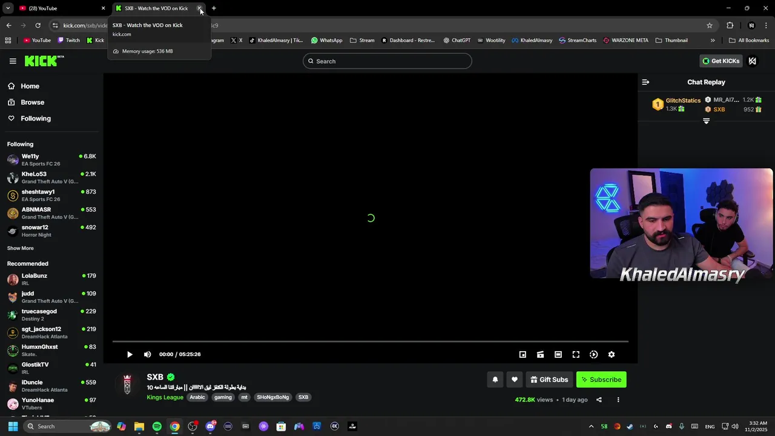Open Spotify from taskbar
The width and height of the screenshot is (775, 436).
157,426
